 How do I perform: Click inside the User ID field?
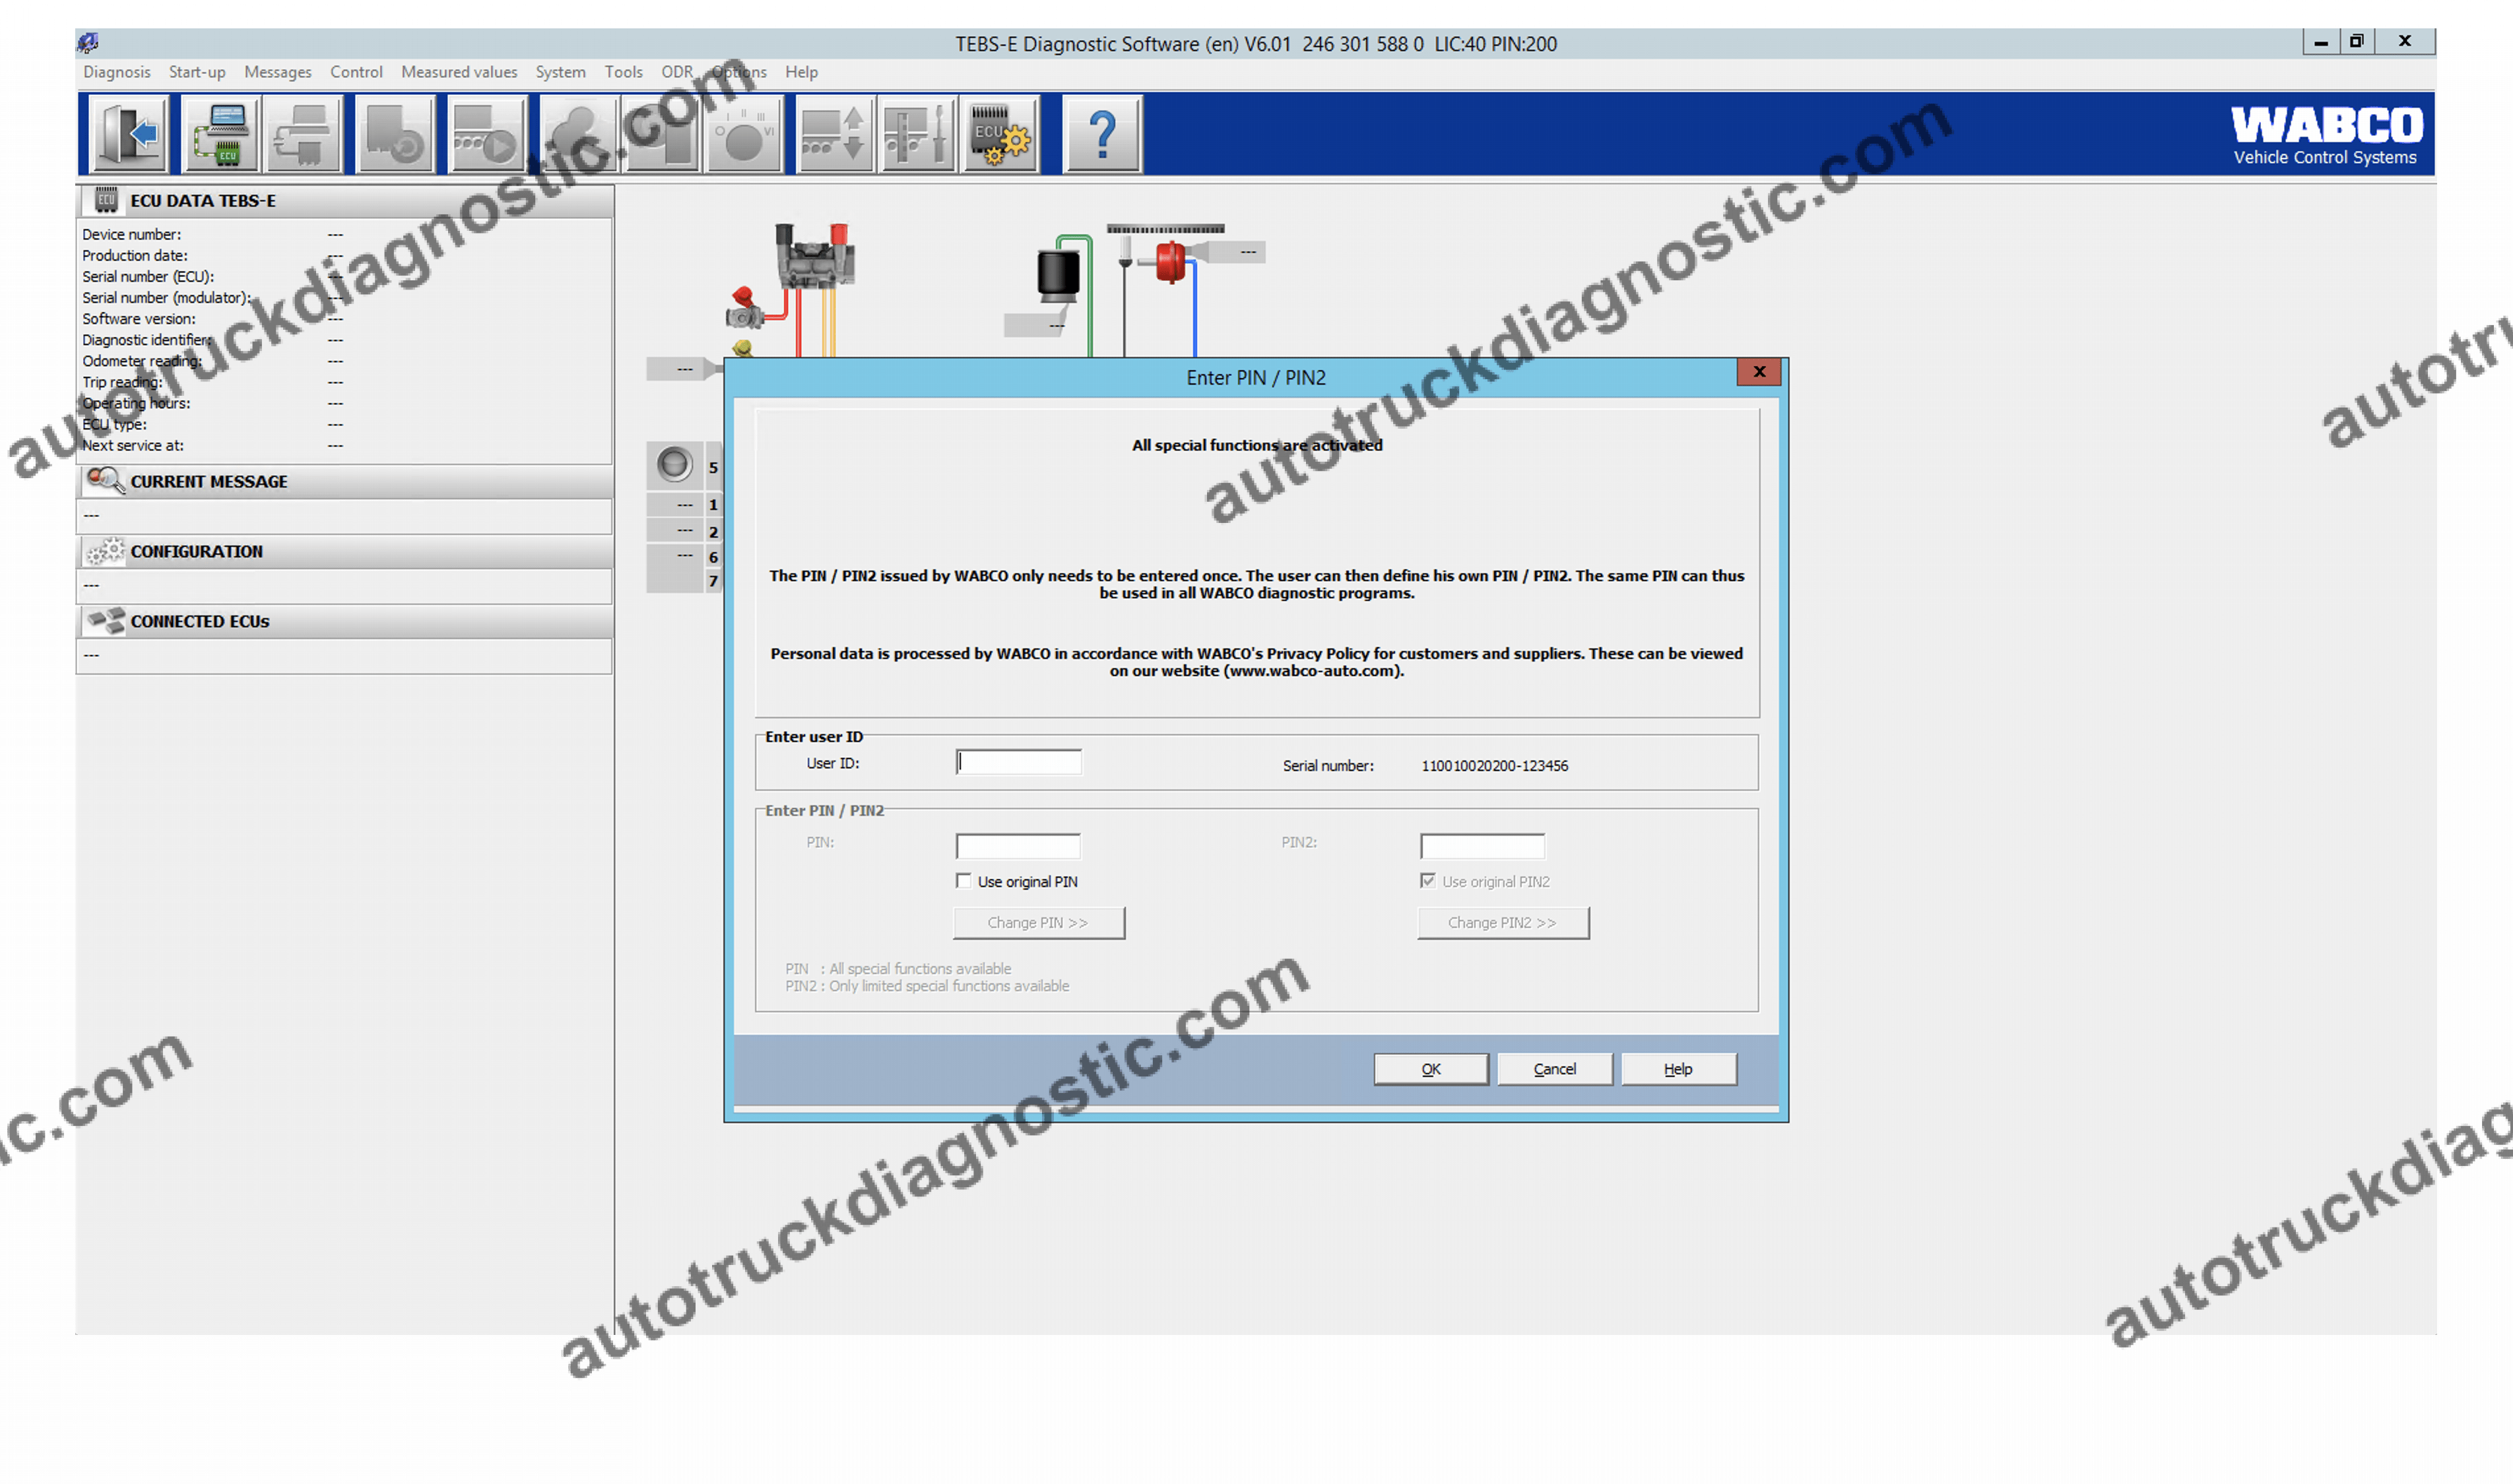[x=1018, y=762]
